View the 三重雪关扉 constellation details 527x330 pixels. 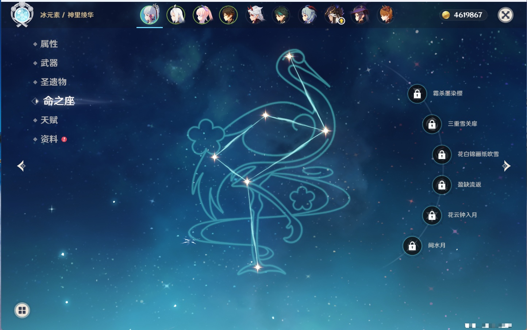[x=462, y=124]
